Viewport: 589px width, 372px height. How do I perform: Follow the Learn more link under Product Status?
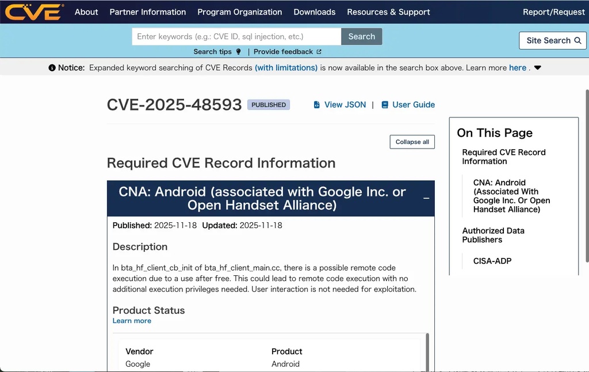coord(132,321)
